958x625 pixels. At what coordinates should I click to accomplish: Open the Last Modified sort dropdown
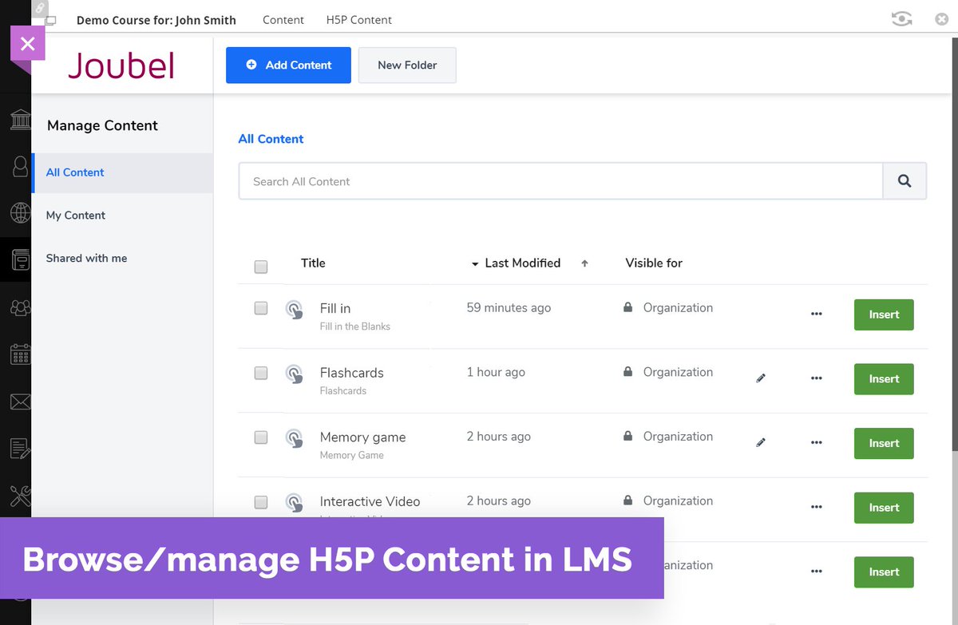(x=476, y=264)
